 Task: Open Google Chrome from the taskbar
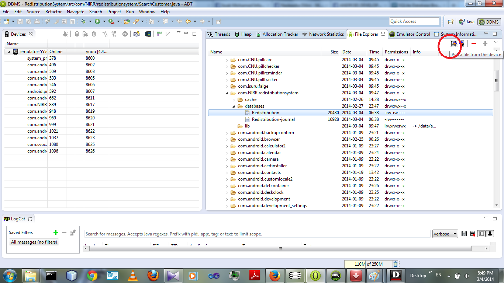pos(92,275)
